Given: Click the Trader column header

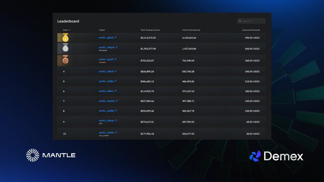Looking at the screenshot, I should [102, 30].
